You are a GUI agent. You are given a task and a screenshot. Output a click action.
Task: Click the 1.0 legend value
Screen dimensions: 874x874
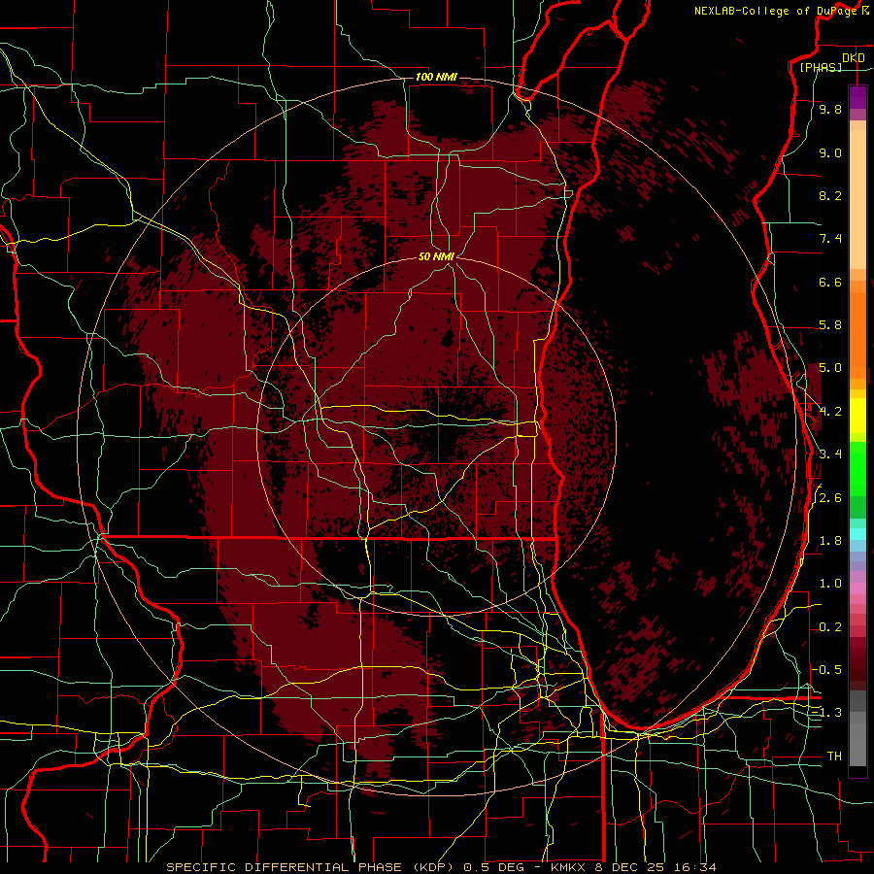830,584
